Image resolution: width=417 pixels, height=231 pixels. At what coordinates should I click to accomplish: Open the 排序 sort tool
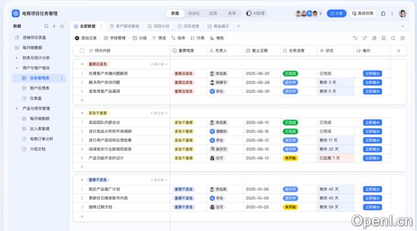[178, 38]
